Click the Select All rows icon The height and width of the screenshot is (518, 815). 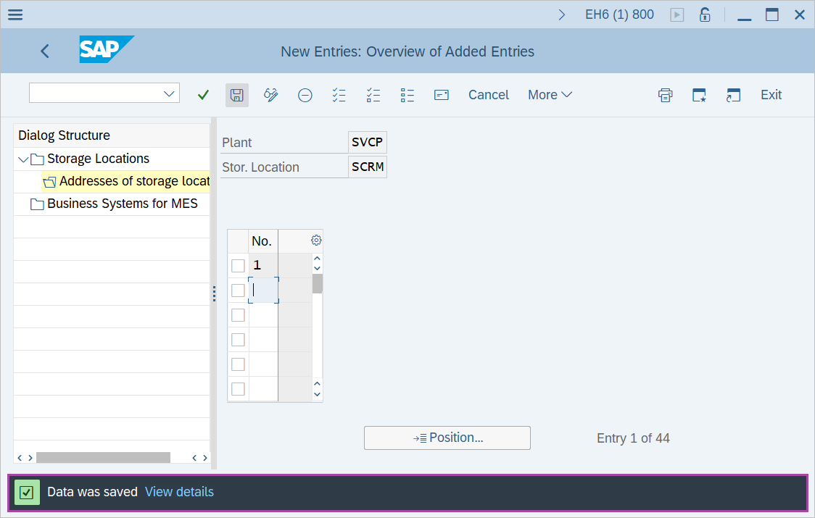coord(339,95)
